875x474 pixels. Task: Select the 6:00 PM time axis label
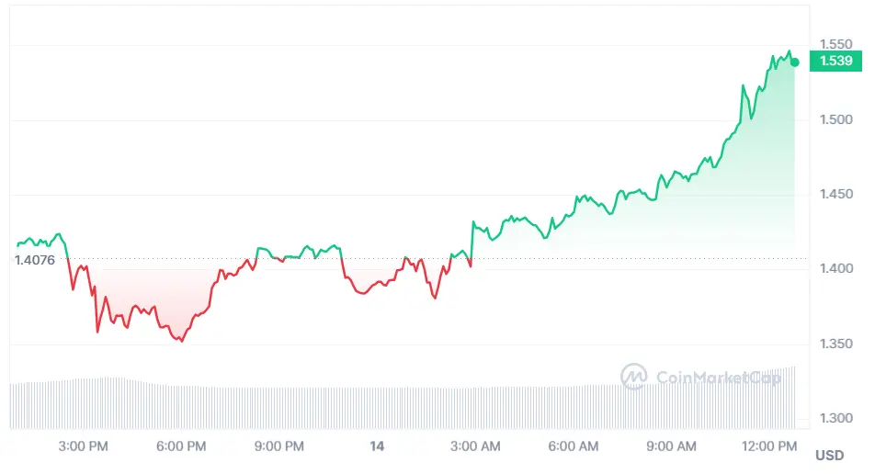(181, 446)
